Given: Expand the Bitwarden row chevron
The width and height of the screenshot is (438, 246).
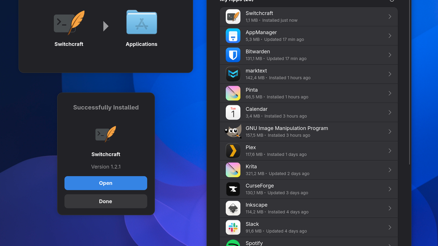Looking at the screenshot, I should pyautogui.click(x=390, y=55).
